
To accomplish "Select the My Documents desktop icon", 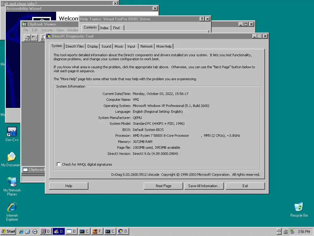I will pos(11,159).
